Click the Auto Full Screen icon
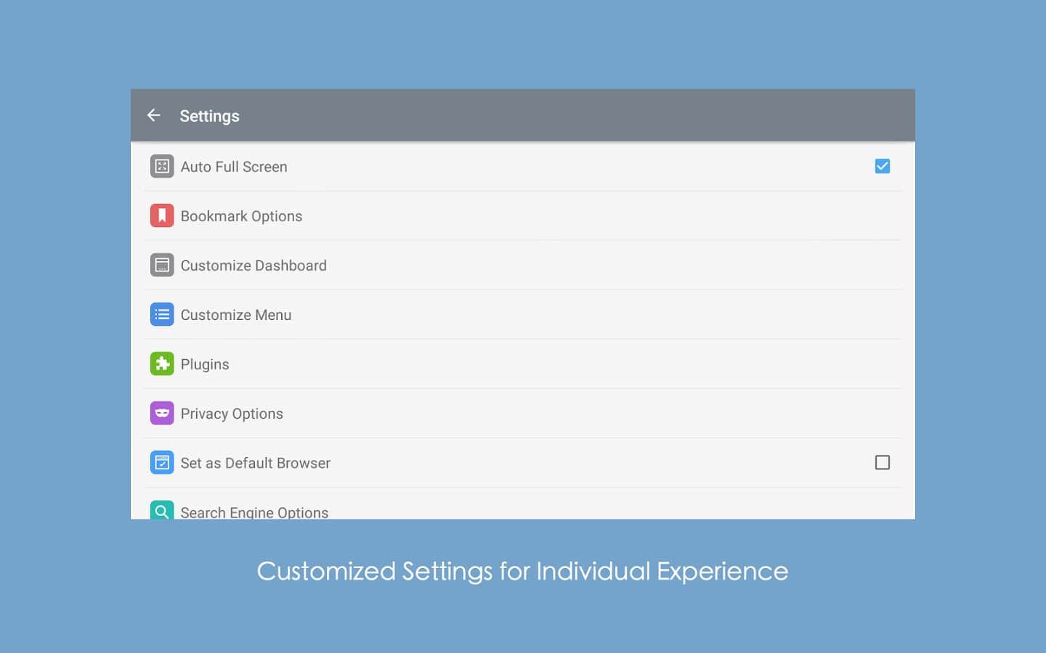Image resolution: width=1046 pixels, height=653 pixels. 162,166
